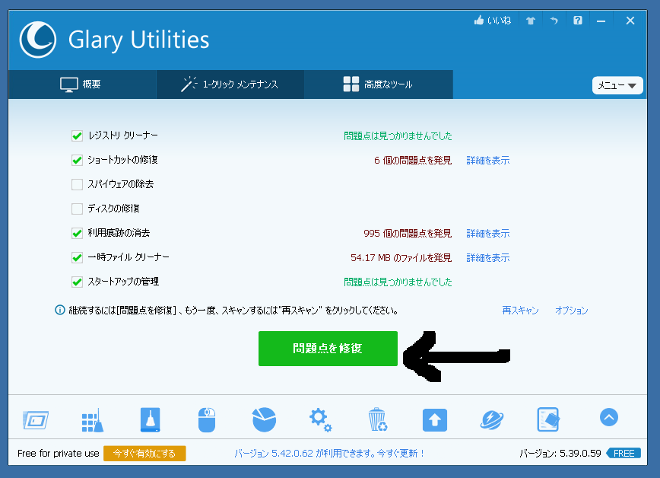
Task: Uncheck スタートアップの管理 checkbox
Action: coord(77,282)
